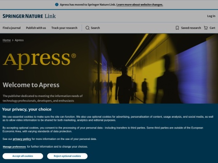Screen dimensions: 218x163
Task: Select 'Publish with us' in navigation
Action: click(36, 28)
